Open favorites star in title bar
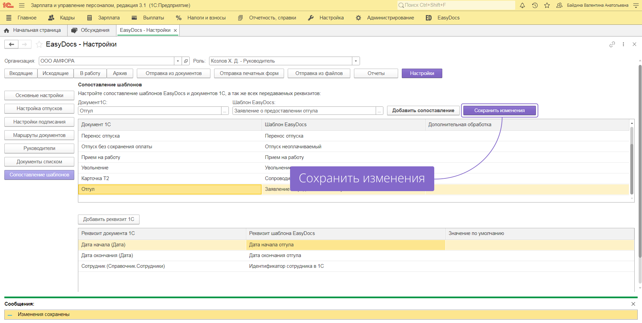This screenshot has width=642, height=323. (547, 5)
